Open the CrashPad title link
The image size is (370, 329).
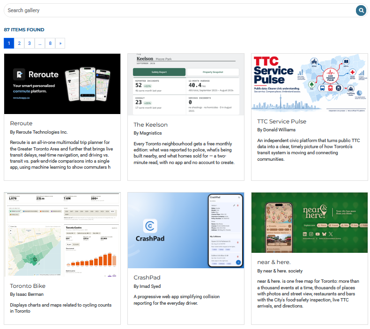pos(147,278)
